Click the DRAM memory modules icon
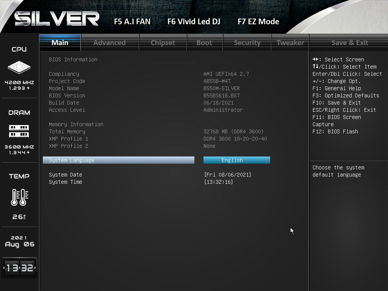The image size is (388, 291). click(19, 131)
